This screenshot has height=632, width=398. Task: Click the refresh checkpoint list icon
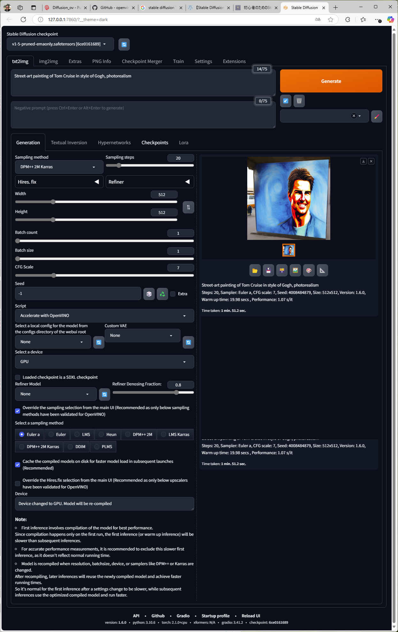124,44
